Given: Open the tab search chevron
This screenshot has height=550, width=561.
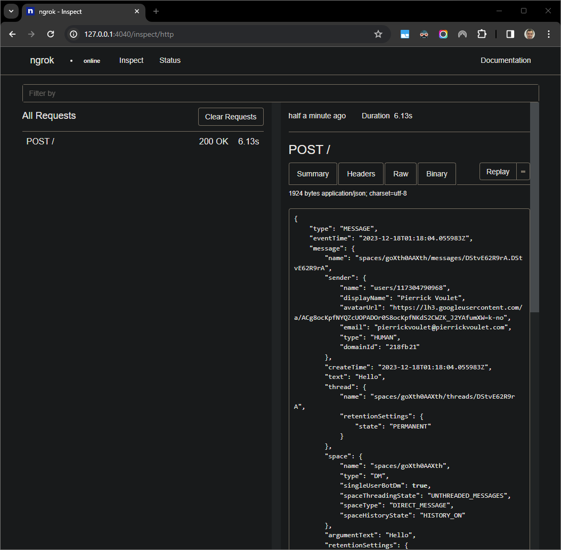Looking at the screenshot, I should pyautogui.click(x=11, y=11).
